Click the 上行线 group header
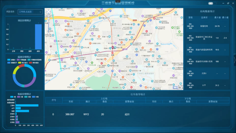236x133 pixels. [x=104, y=99]
